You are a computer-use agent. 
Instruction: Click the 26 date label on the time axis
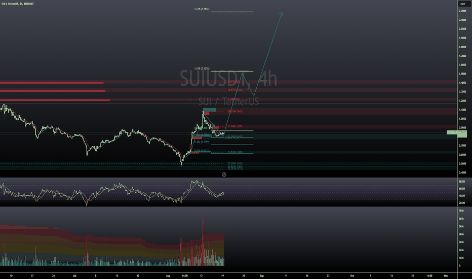coord(244,275)
